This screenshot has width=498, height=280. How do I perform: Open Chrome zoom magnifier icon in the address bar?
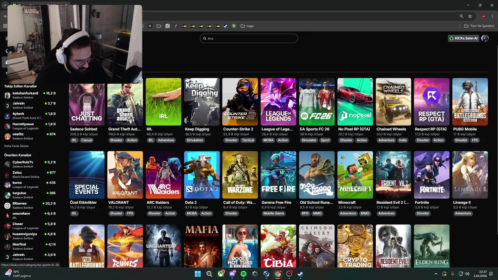461,16
